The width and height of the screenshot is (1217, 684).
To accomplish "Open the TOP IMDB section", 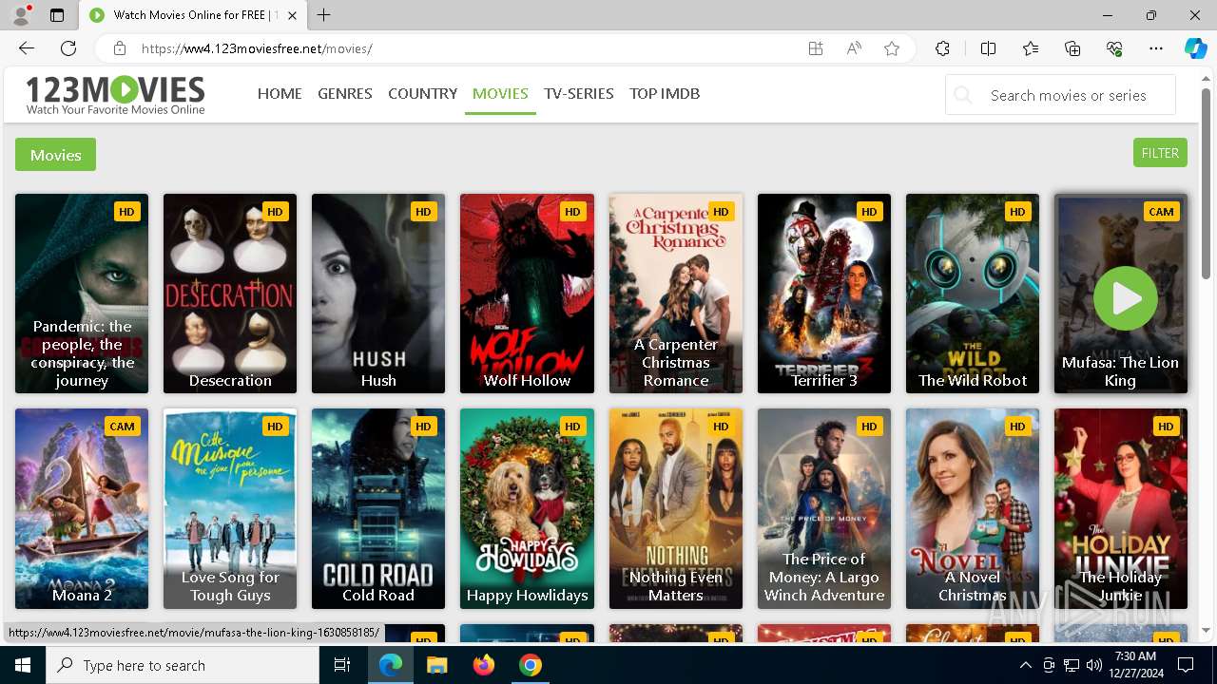I will [665, 93].
